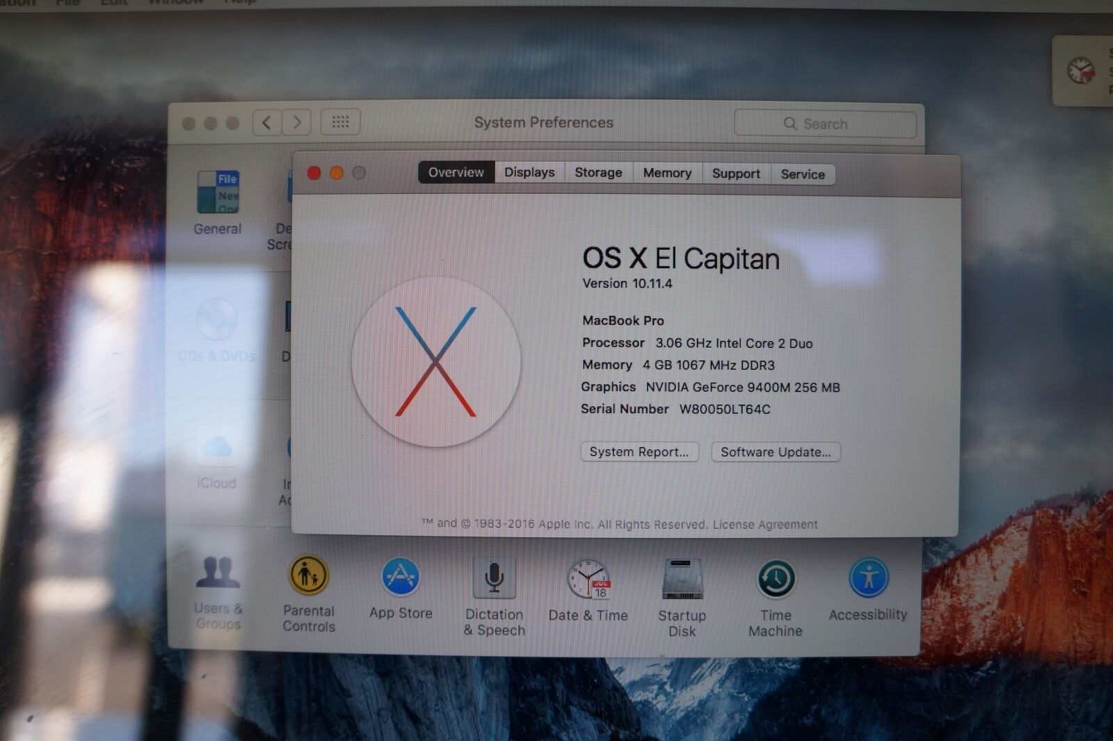Switch to the Memory tab
Screen dimensions: 1113x741
click(667, 173)
